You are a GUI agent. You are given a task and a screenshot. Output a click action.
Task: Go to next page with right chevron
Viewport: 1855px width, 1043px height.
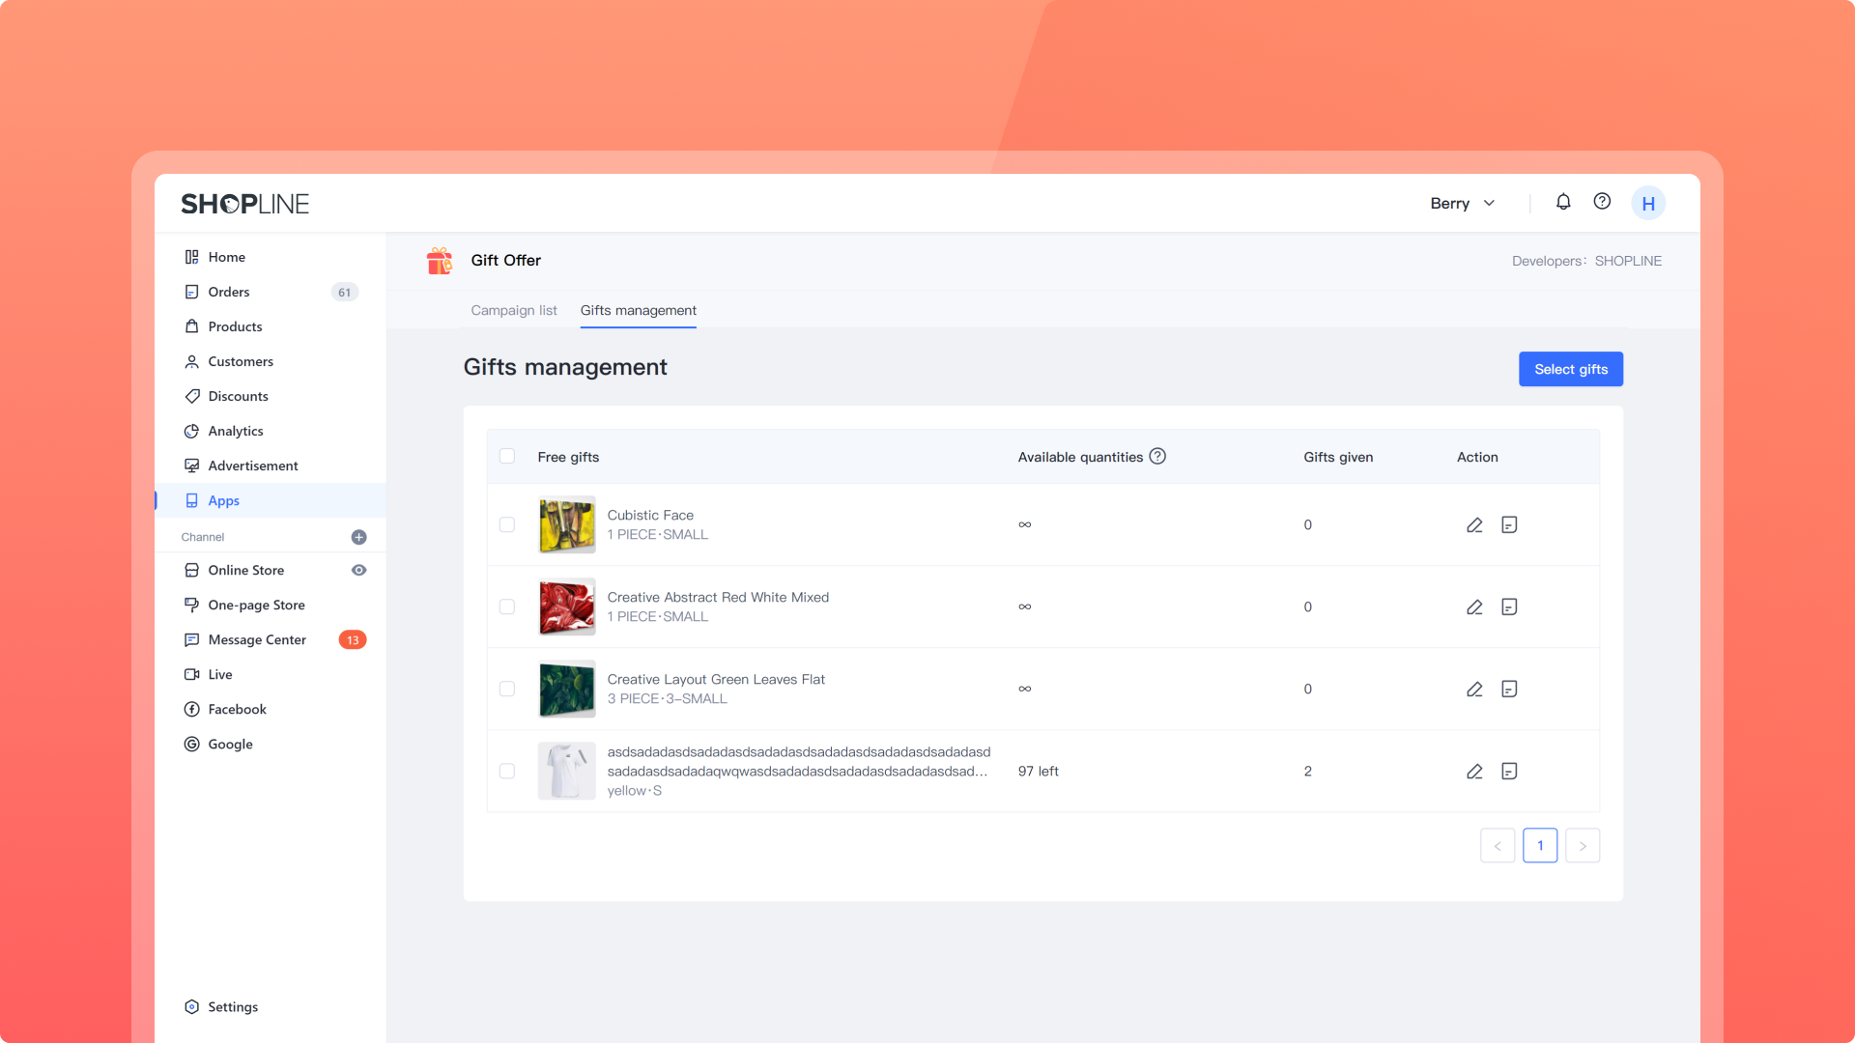(x=1583, y=846)
